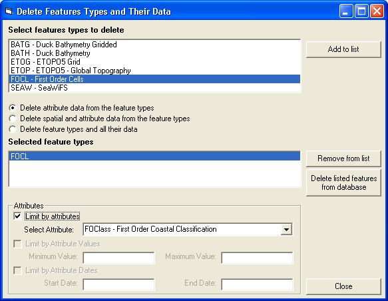Select 'ETOG - ETOPO5 Grid' feature type
This screenshot has height=301, width=388.
click(x=154, y=62)
